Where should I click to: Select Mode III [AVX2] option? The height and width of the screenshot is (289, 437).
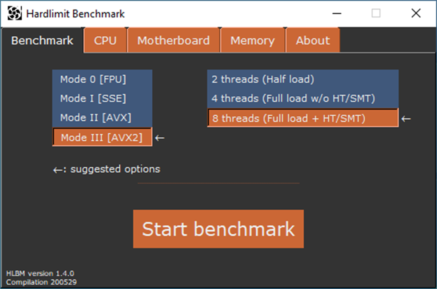click(x=102, y=137)
